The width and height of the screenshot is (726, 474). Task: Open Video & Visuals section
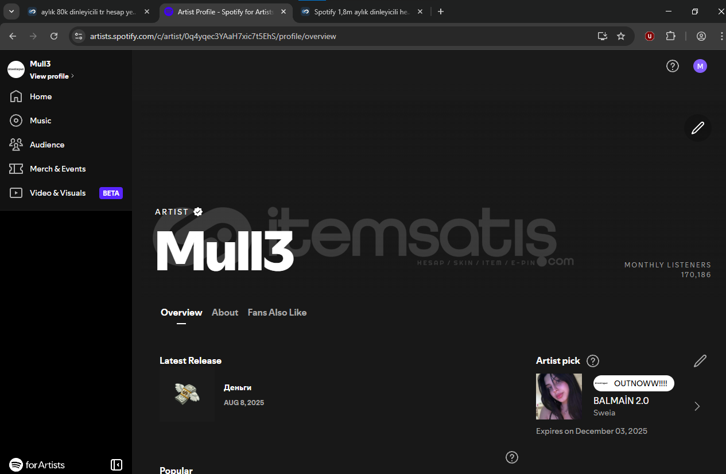click(48, 193)
